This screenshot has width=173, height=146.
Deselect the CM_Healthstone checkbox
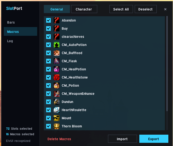click(x=48, y=77)
